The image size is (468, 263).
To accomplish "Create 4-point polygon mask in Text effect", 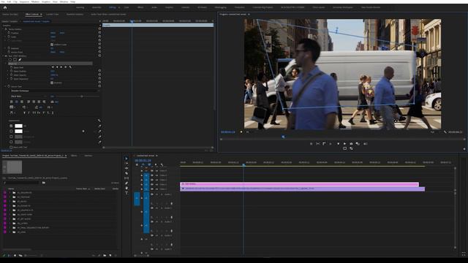I will point(15,60).
